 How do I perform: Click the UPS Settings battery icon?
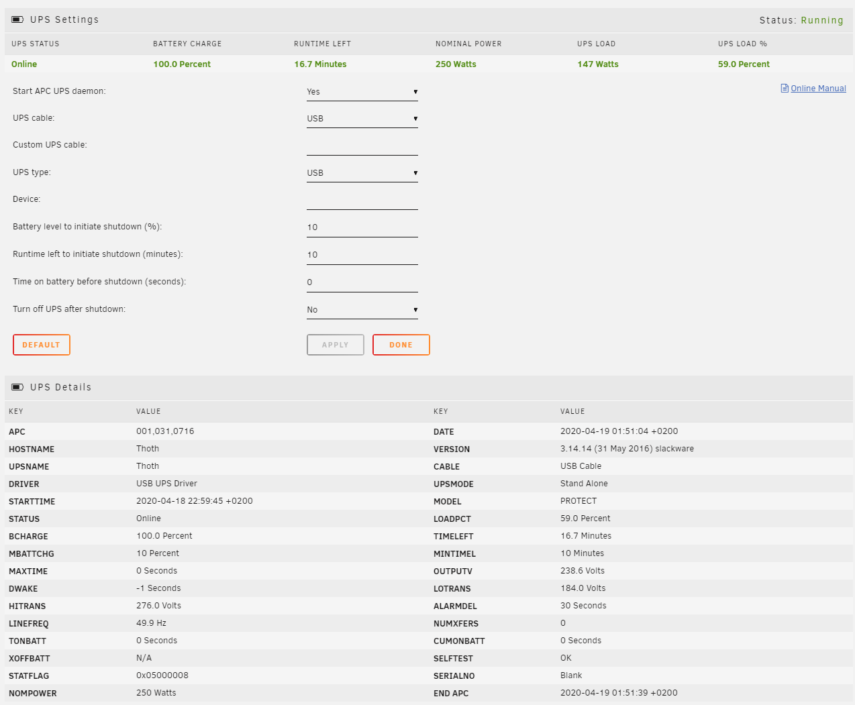[17, 19]
